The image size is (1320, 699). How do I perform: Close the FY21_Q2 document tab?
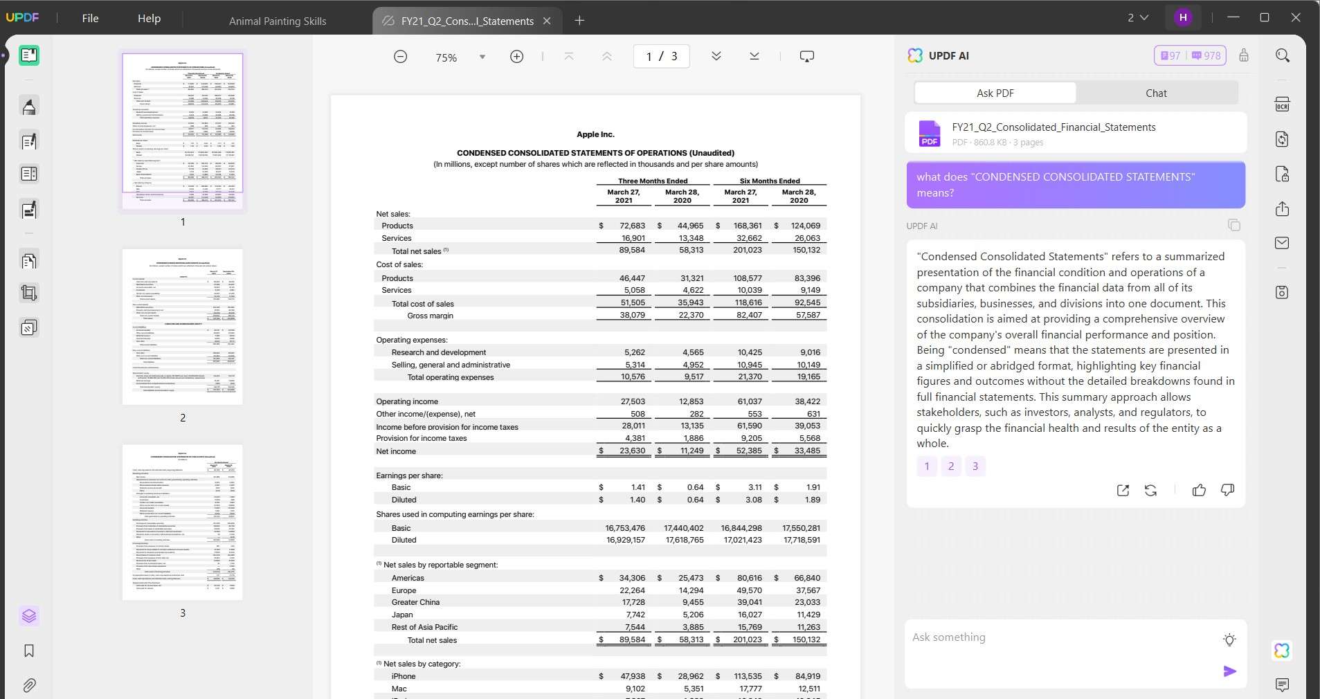tap(547, 21)
